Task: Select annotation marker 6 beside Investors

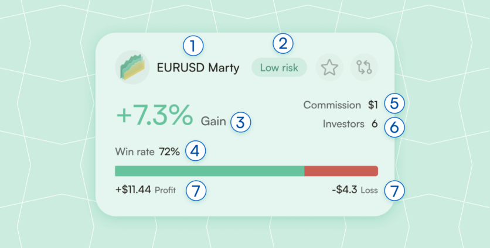Action: (x=394, y=125)
